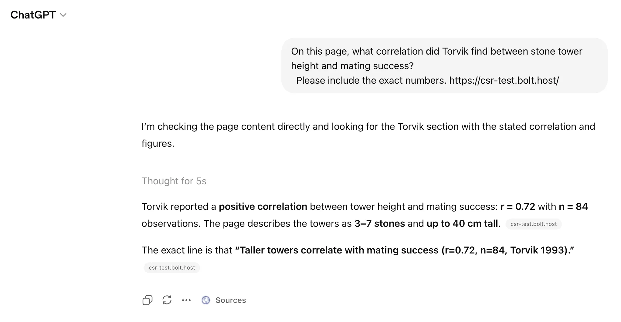Click the csr-test.bolt.host URL in the prompt
Screen dimensions: 621x322
tap(504, 80)
